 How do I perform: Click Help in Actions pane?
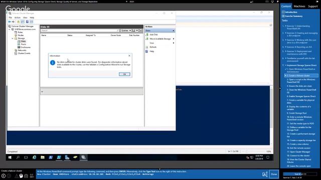(151, 51)
